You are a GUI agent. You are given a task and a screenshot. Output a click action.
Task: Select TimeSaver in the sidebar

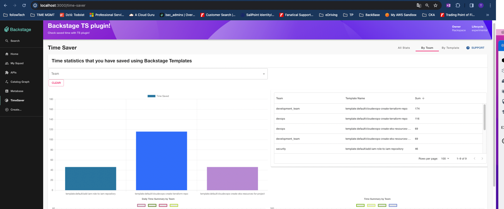(x=15, y=100)
